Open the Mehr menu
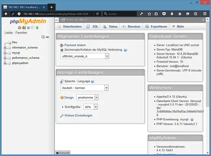 178,26
